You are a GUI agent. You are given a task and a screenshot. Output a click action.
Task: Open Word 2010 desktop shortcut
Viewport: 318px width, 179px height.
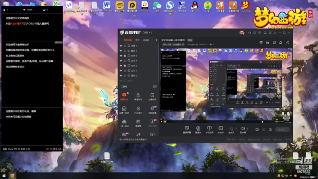[x=107, y=6]
